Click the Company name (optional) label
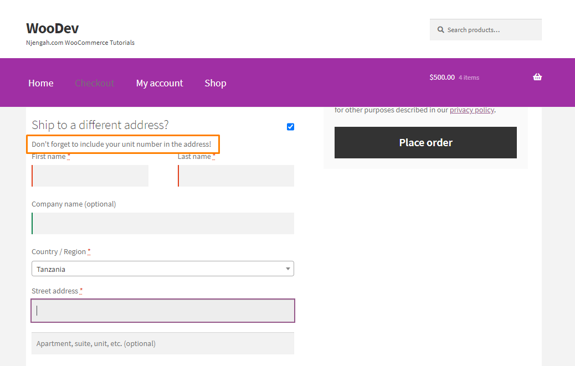Image resolution: width=575 pixels, height=366 pixels. (74, 204)
